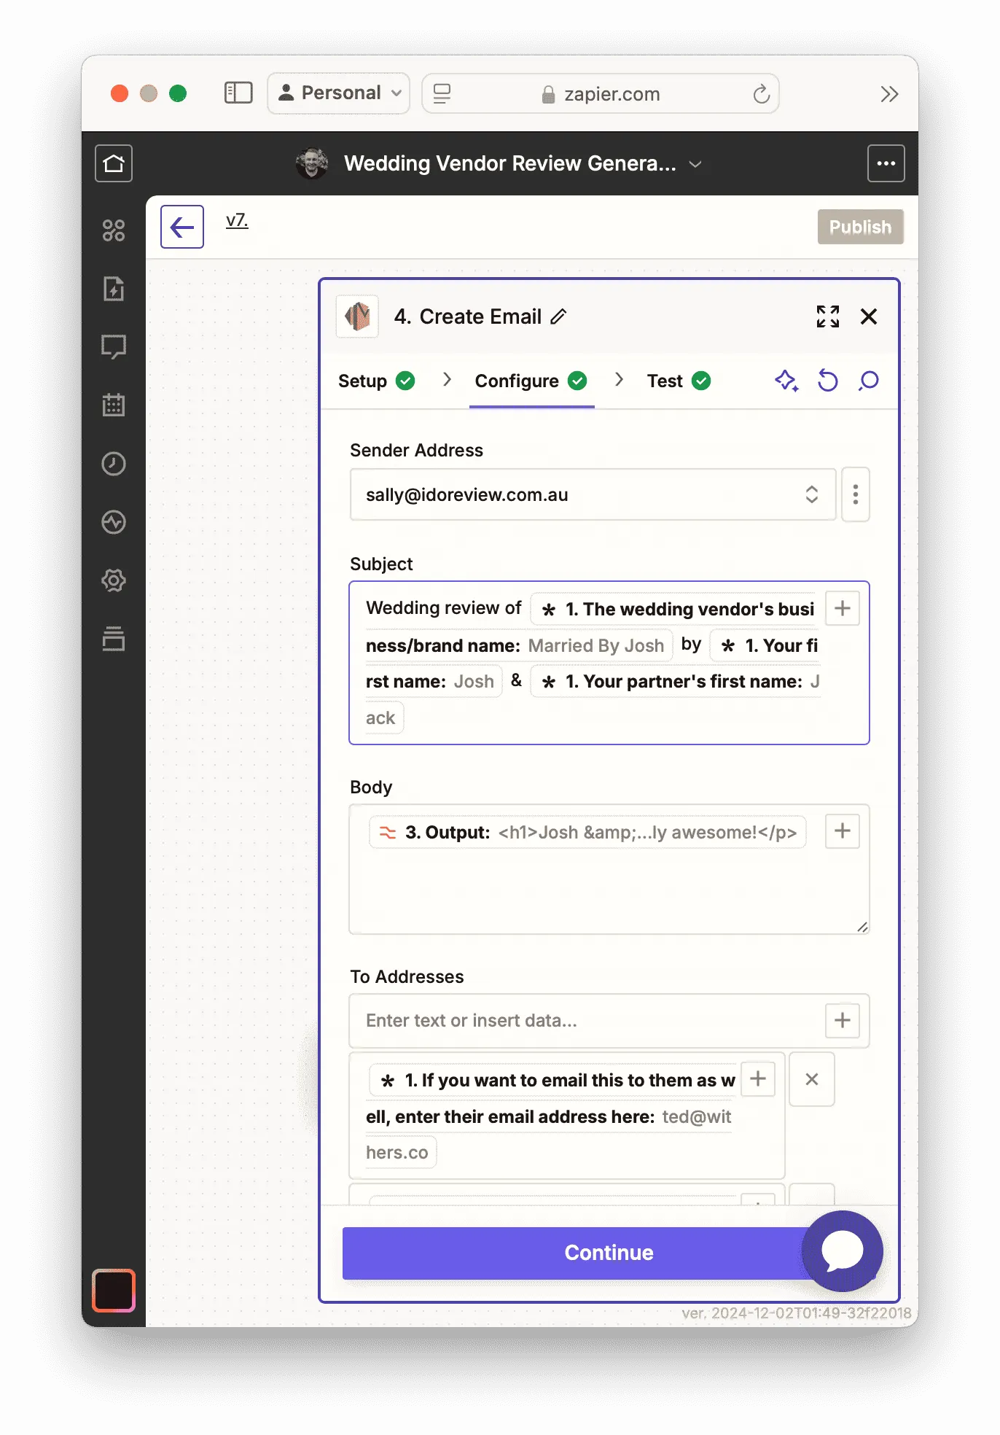Viewport: 1000px width, 1435px height.
Task: Open the Zapier home icon
Action: click(114, 163)
